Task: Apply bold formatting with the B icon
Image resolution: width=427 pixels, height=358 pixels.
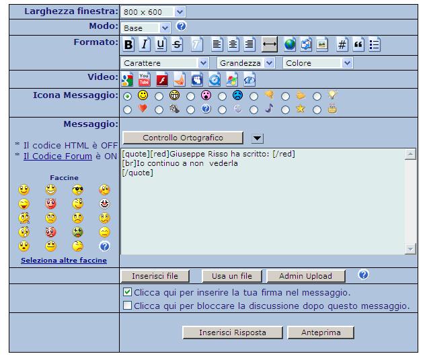Action: pyautogui.click(x=129, y=44)
